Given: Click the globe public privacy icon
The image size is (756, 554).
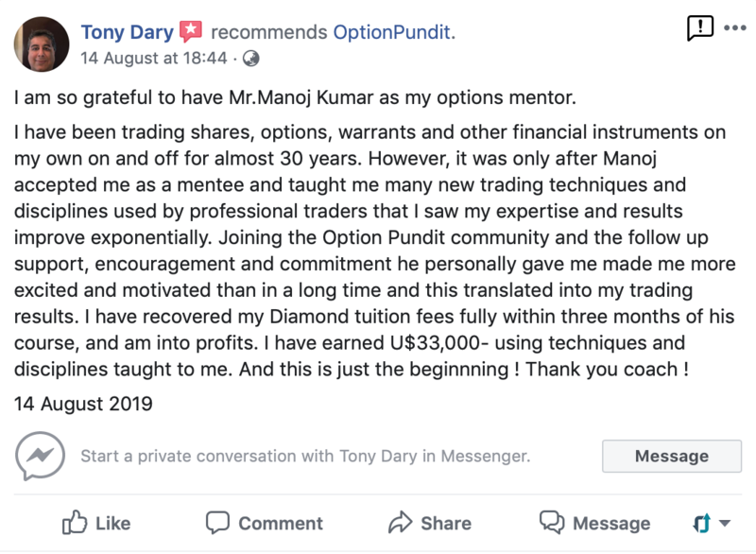Looking at the screenshot, I should tap(251, 58).
